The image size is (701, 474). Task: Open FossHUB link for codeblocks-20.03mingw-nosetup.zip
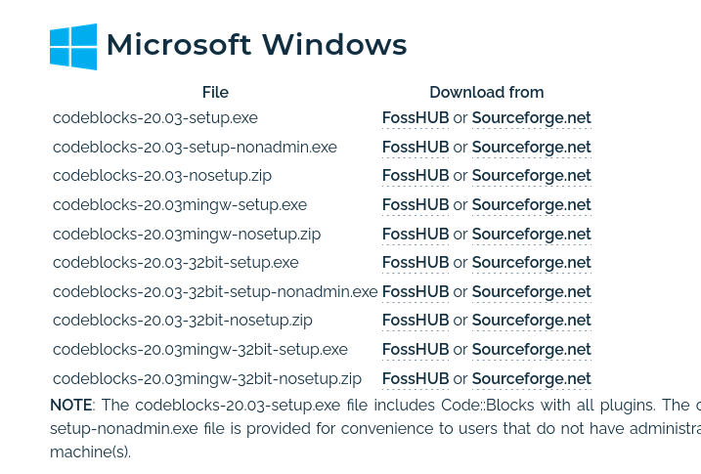click(x=416, y=234)
